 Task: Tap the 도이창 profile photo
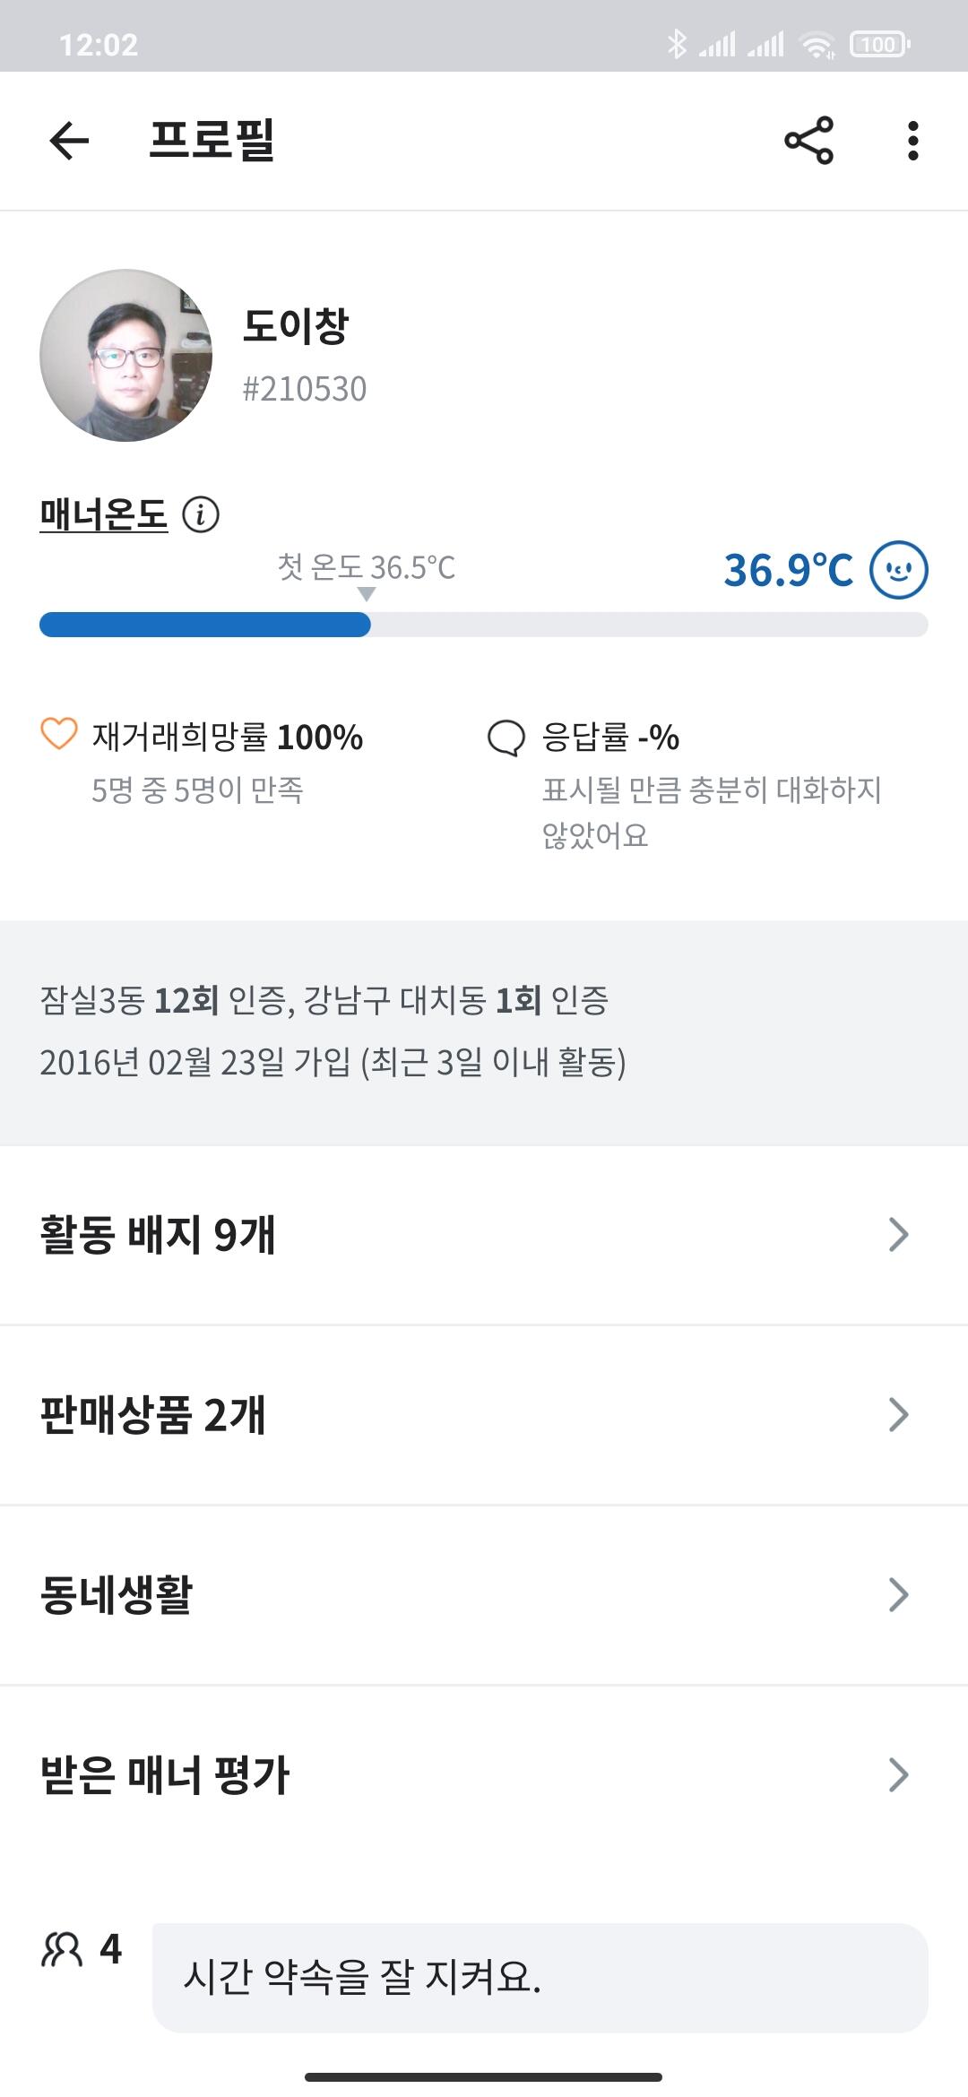(x=126, y=356)
